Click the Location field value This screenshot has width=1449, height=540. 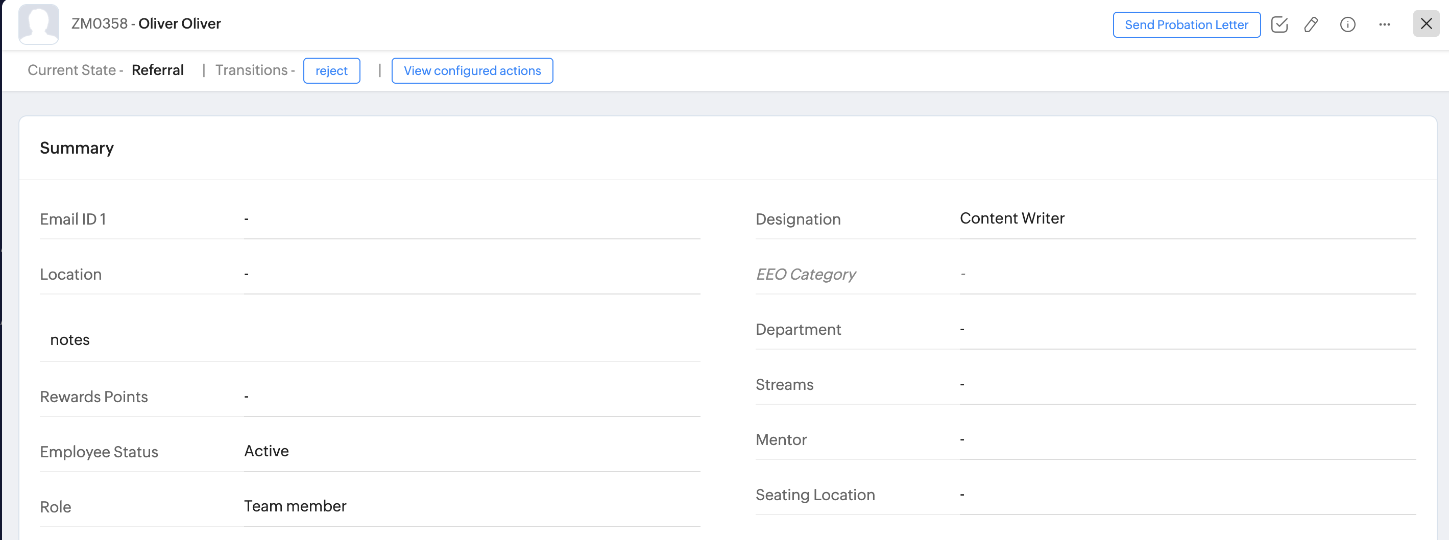247,274
